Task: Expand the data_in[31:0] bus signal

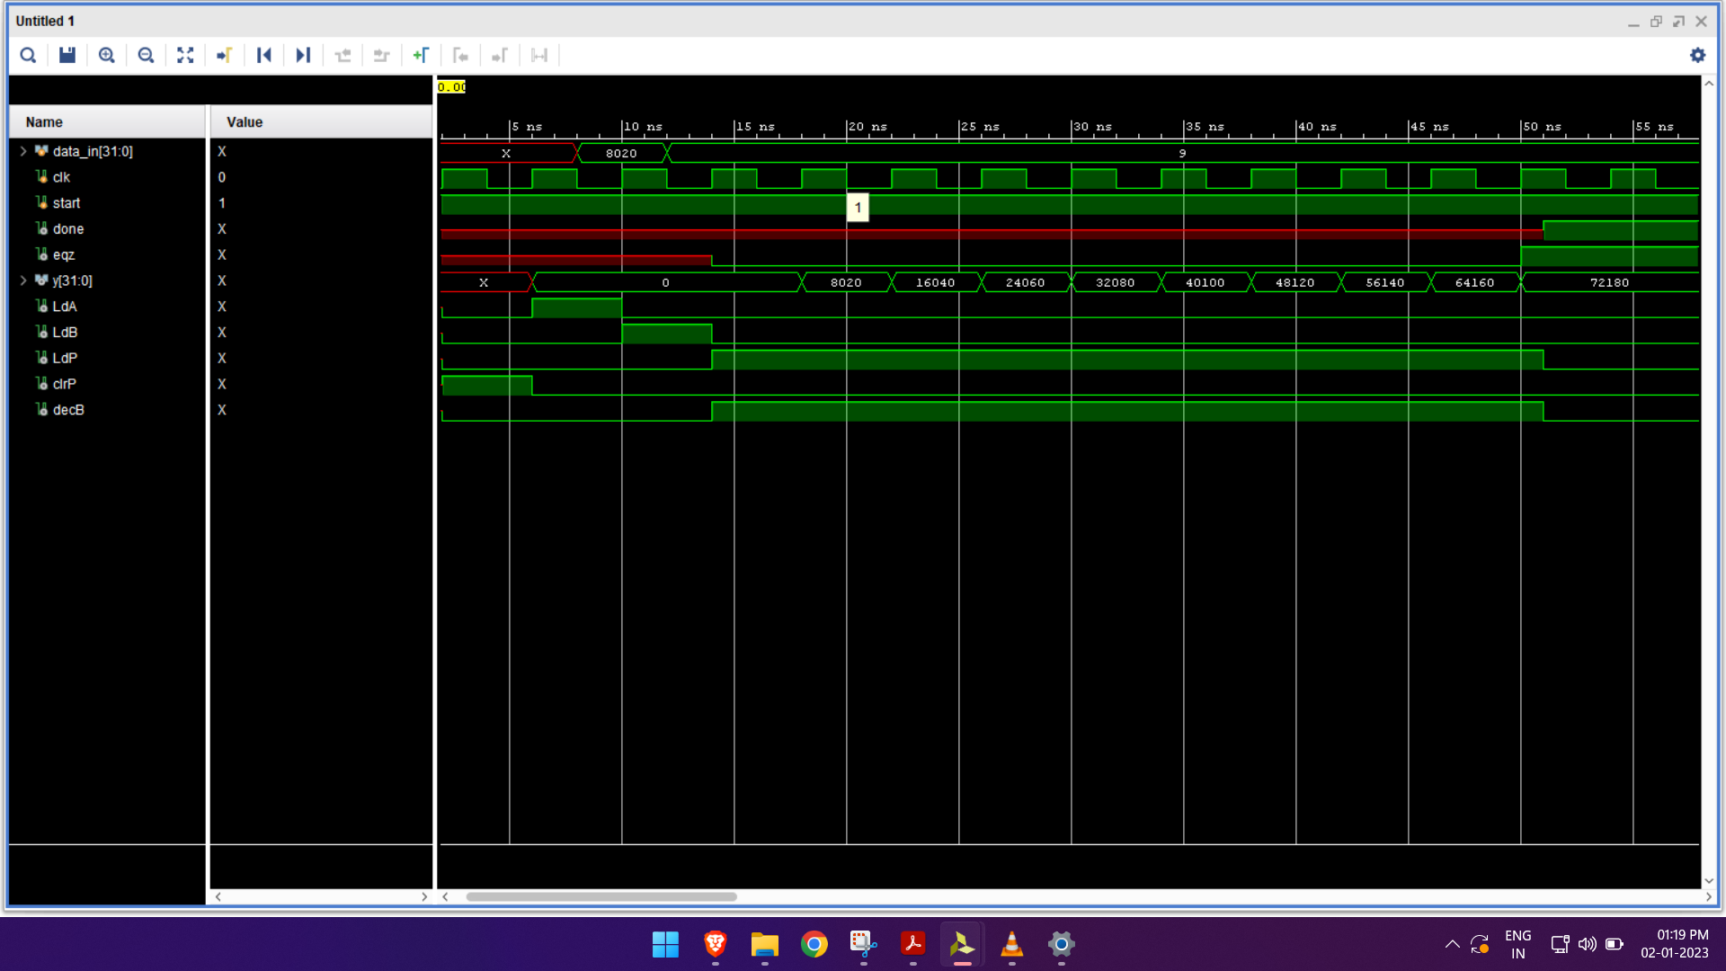Action: pos(23,151)
